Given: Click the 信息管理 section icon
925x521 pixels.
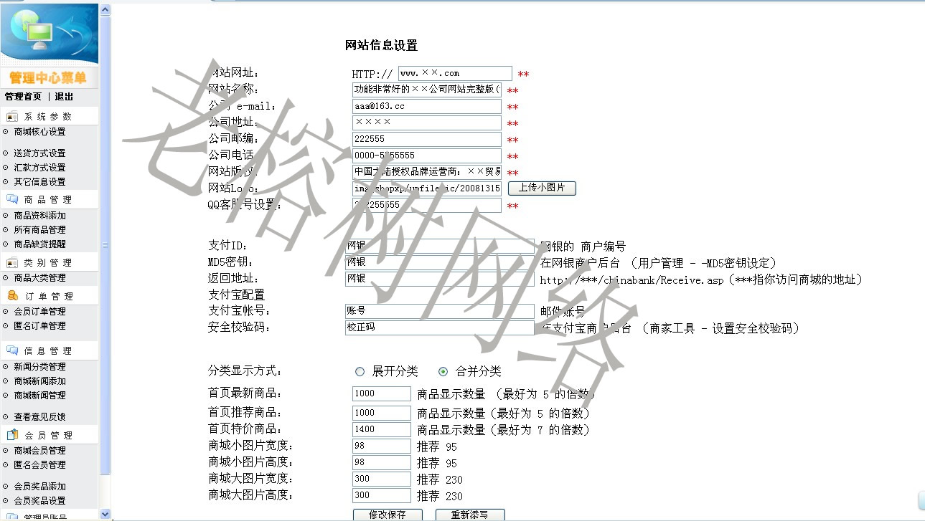Looking at the screenshot, I should (x=12, y=350).
